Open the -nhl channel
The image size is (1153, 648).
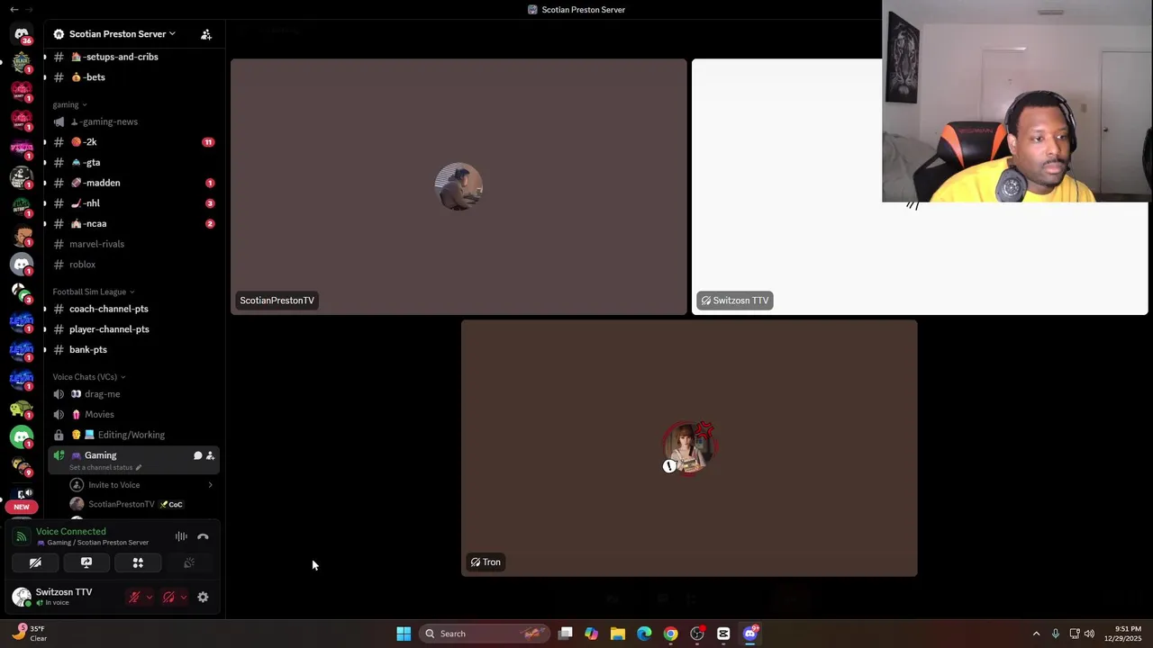[133, 203]
